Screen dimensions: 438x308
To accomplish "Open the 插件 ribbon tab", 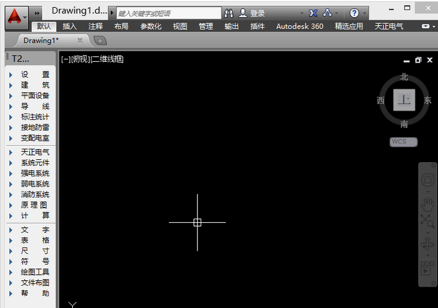I will [258, 26].
